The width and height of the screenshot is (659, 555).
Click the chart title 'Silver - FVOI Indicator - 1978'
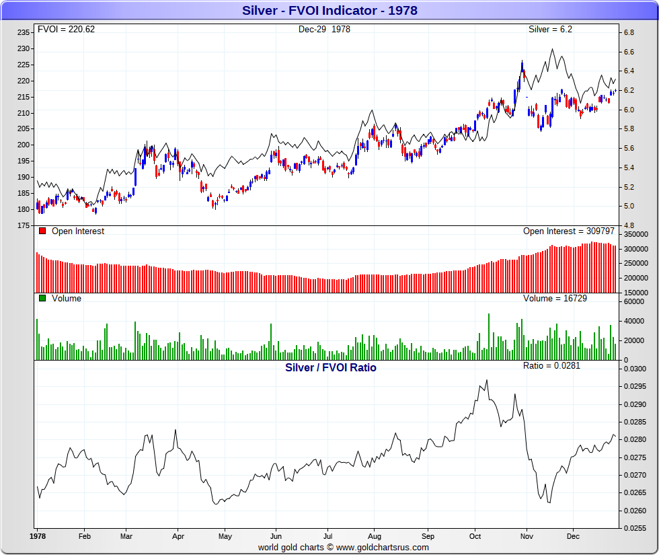click(329, 11)
